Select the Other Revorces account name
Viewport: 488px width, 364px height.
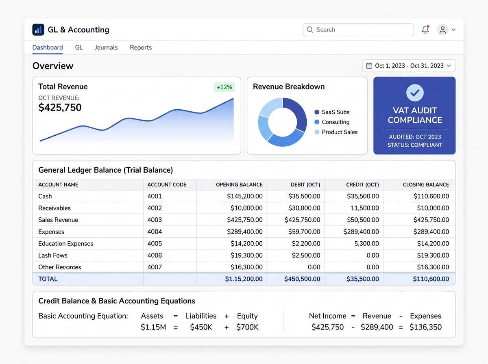60,267
